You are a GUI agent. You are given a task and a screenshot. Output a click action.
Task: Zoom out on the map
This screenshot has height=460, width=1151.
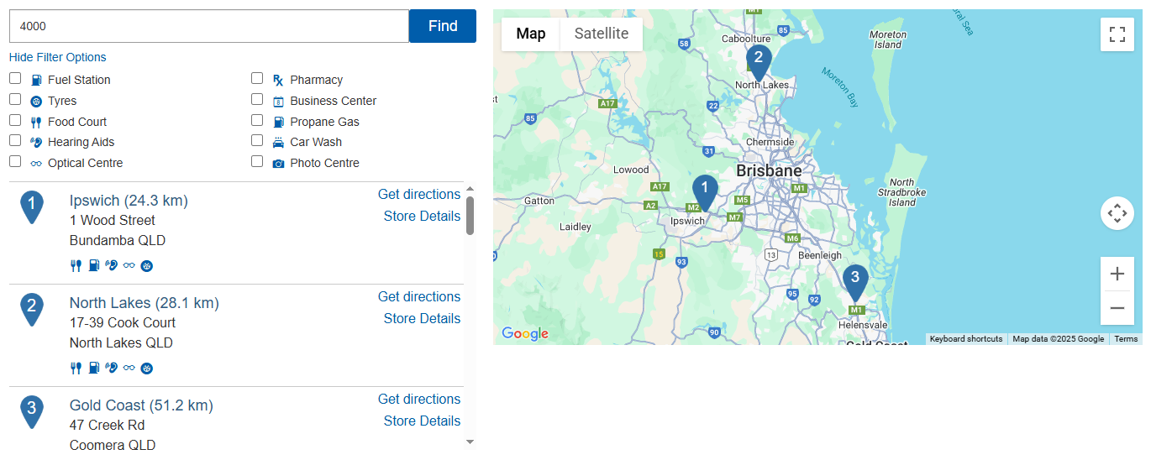coord(1117,308)
